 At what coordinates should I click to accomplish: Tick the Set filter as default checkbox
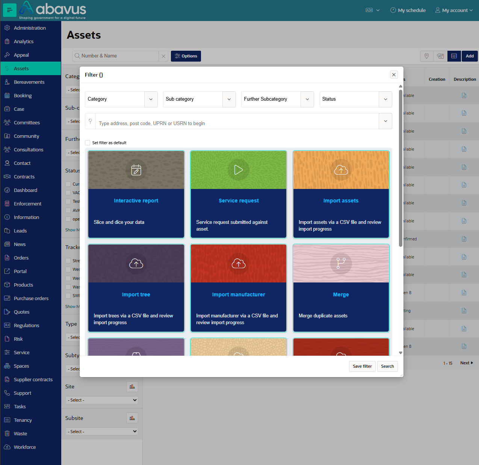click(x=88, y=143)
